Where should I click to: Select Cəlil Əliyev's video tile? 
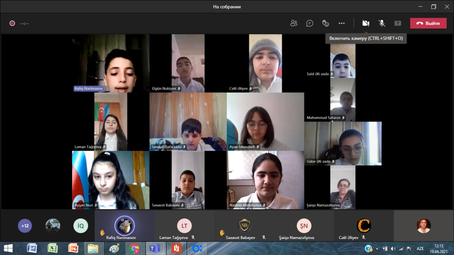pyautogui.click(x=265, y=63)
